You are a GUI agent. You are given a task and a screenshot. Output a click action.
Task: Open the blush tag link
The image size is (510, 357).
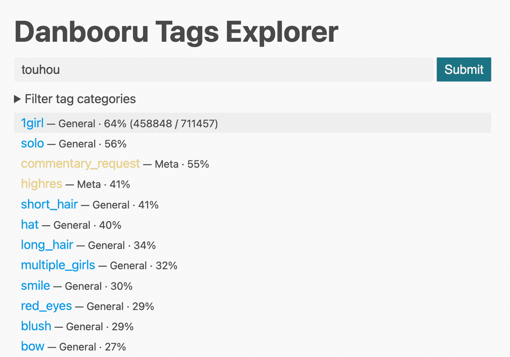tap(36, 326)
